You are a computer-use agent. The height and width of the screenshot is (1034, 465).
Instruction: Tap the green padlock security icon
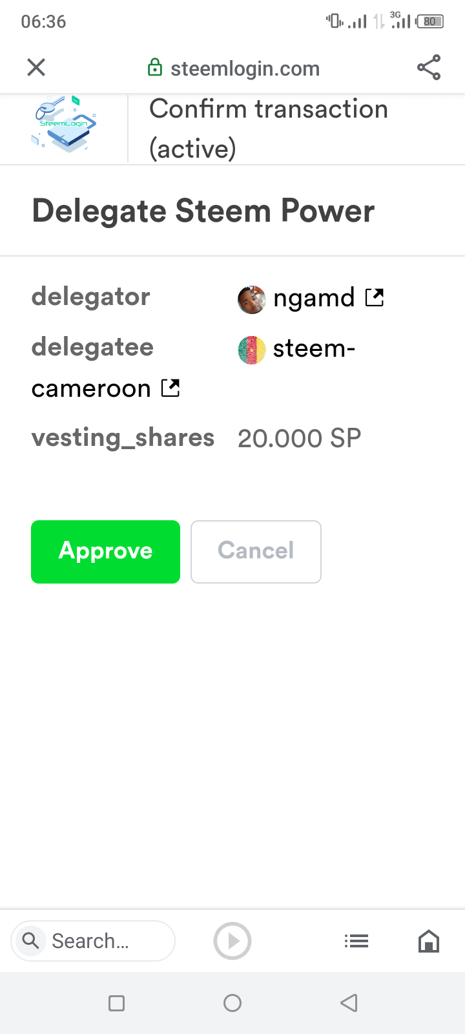pyautogui.click(x=155, y=68)
